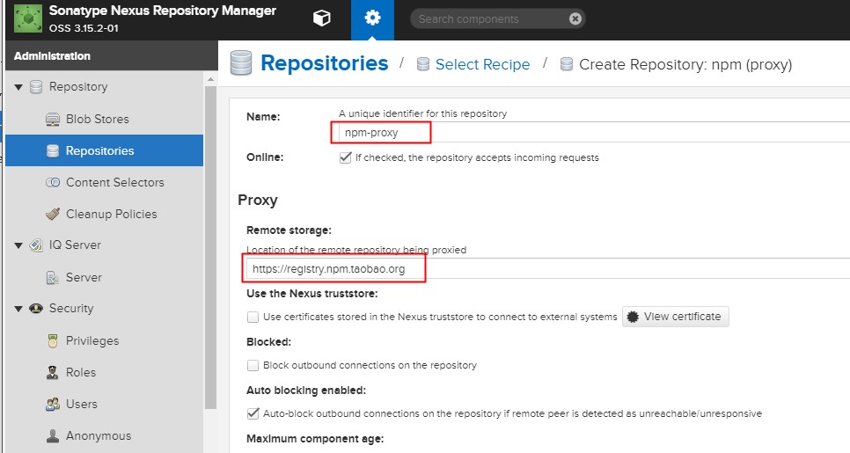The height and width of the screenshot is (453, 850).
Task: Collapse the Repository tree section
Action: coord(18,87)
